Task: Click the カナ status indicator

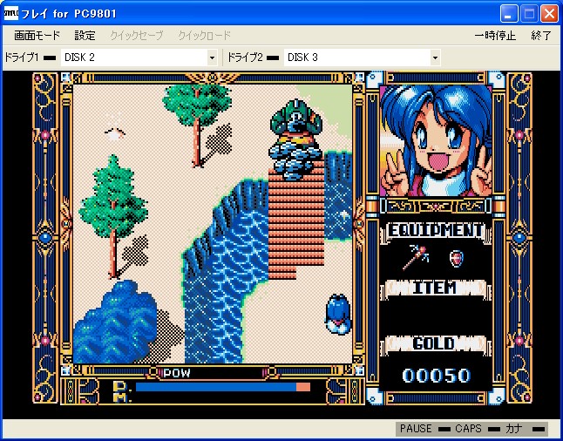Action: [525, 429]
